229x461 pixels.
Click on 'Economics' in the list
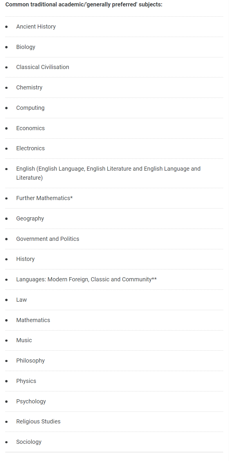[x=30, y=128]
